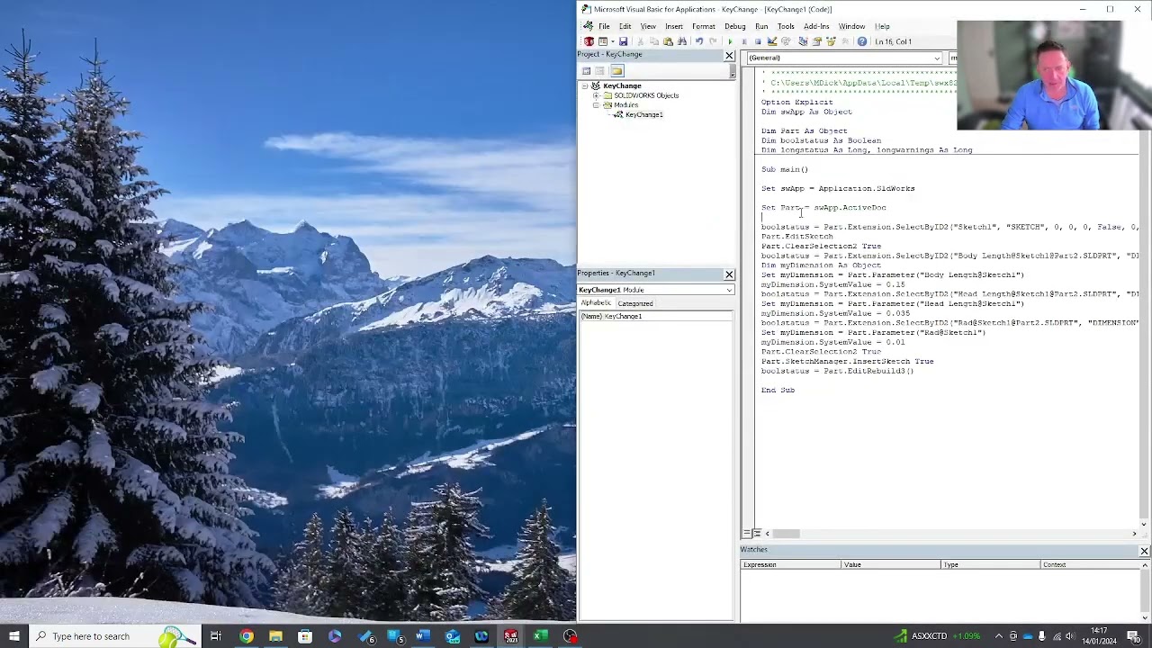This screenshot has height=648, width=1152.
Task: Click View Object icon in Project panel
Action: click(x=600, y=71)
